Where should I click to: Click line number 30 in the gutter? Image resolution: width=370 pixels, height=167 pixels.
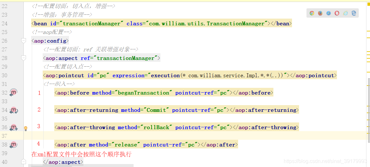(x=4, y=75)
